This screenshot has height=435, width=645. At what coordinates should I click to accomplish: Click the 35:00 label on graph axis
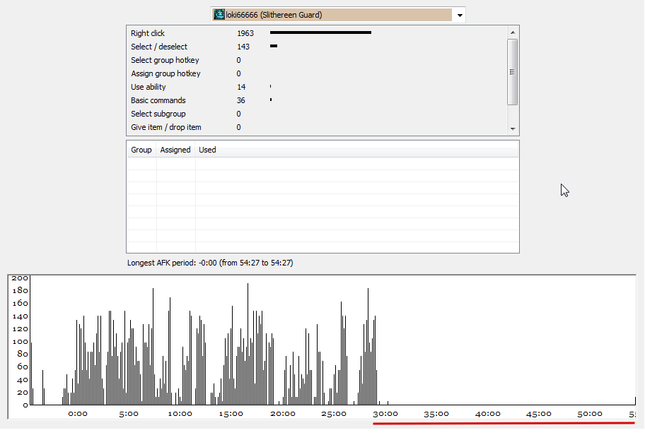436,414
